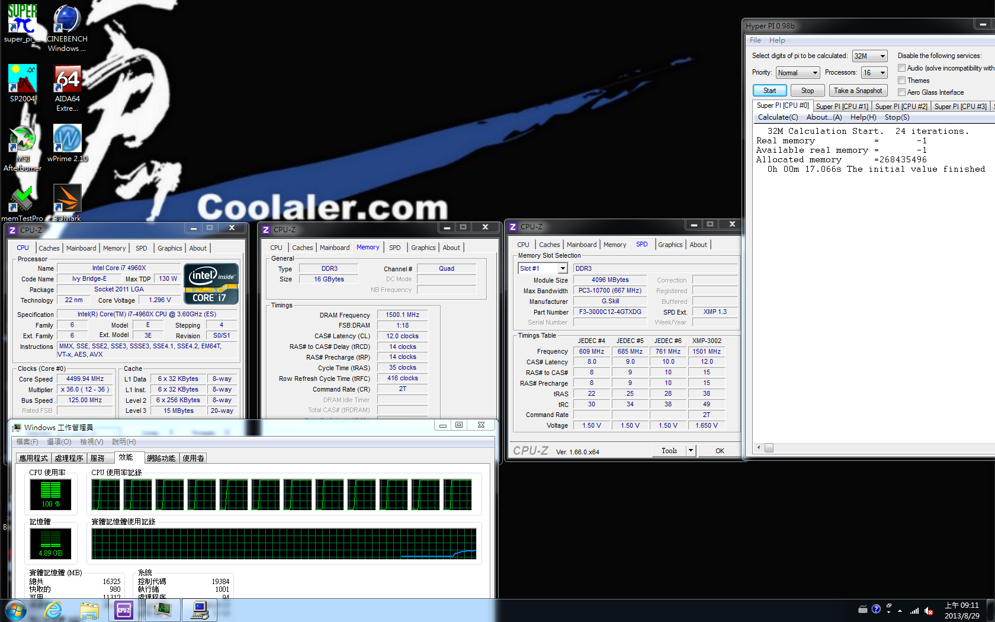Launch CINEBENCH Windows desktop icon
The image size is (995, 622).
(67, 28)
